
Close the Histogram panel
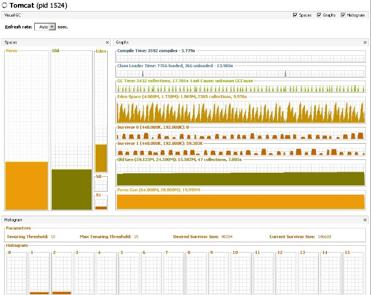[365, 220]
